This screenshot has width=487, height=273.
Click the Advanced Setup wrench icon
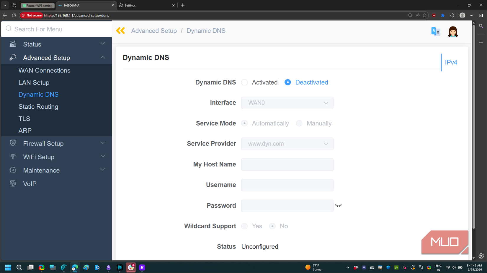tap(13, 57)
